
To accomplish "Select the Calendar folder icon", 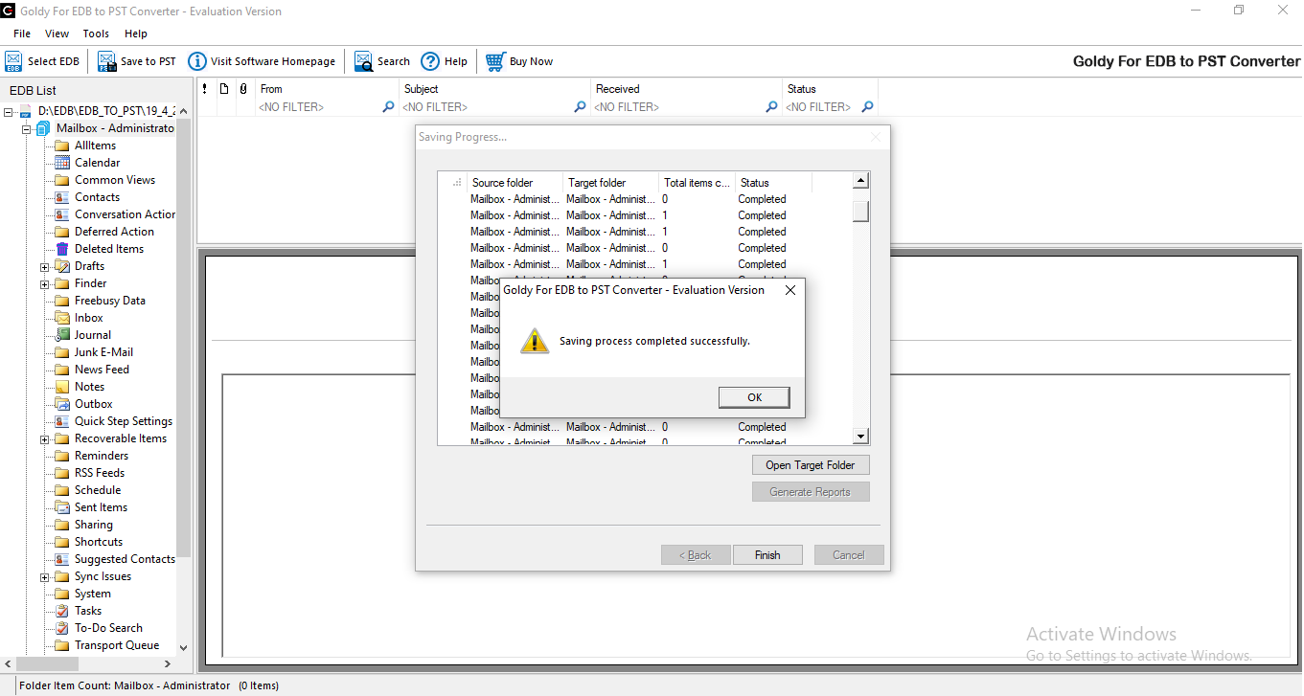I will coord(62,163).
